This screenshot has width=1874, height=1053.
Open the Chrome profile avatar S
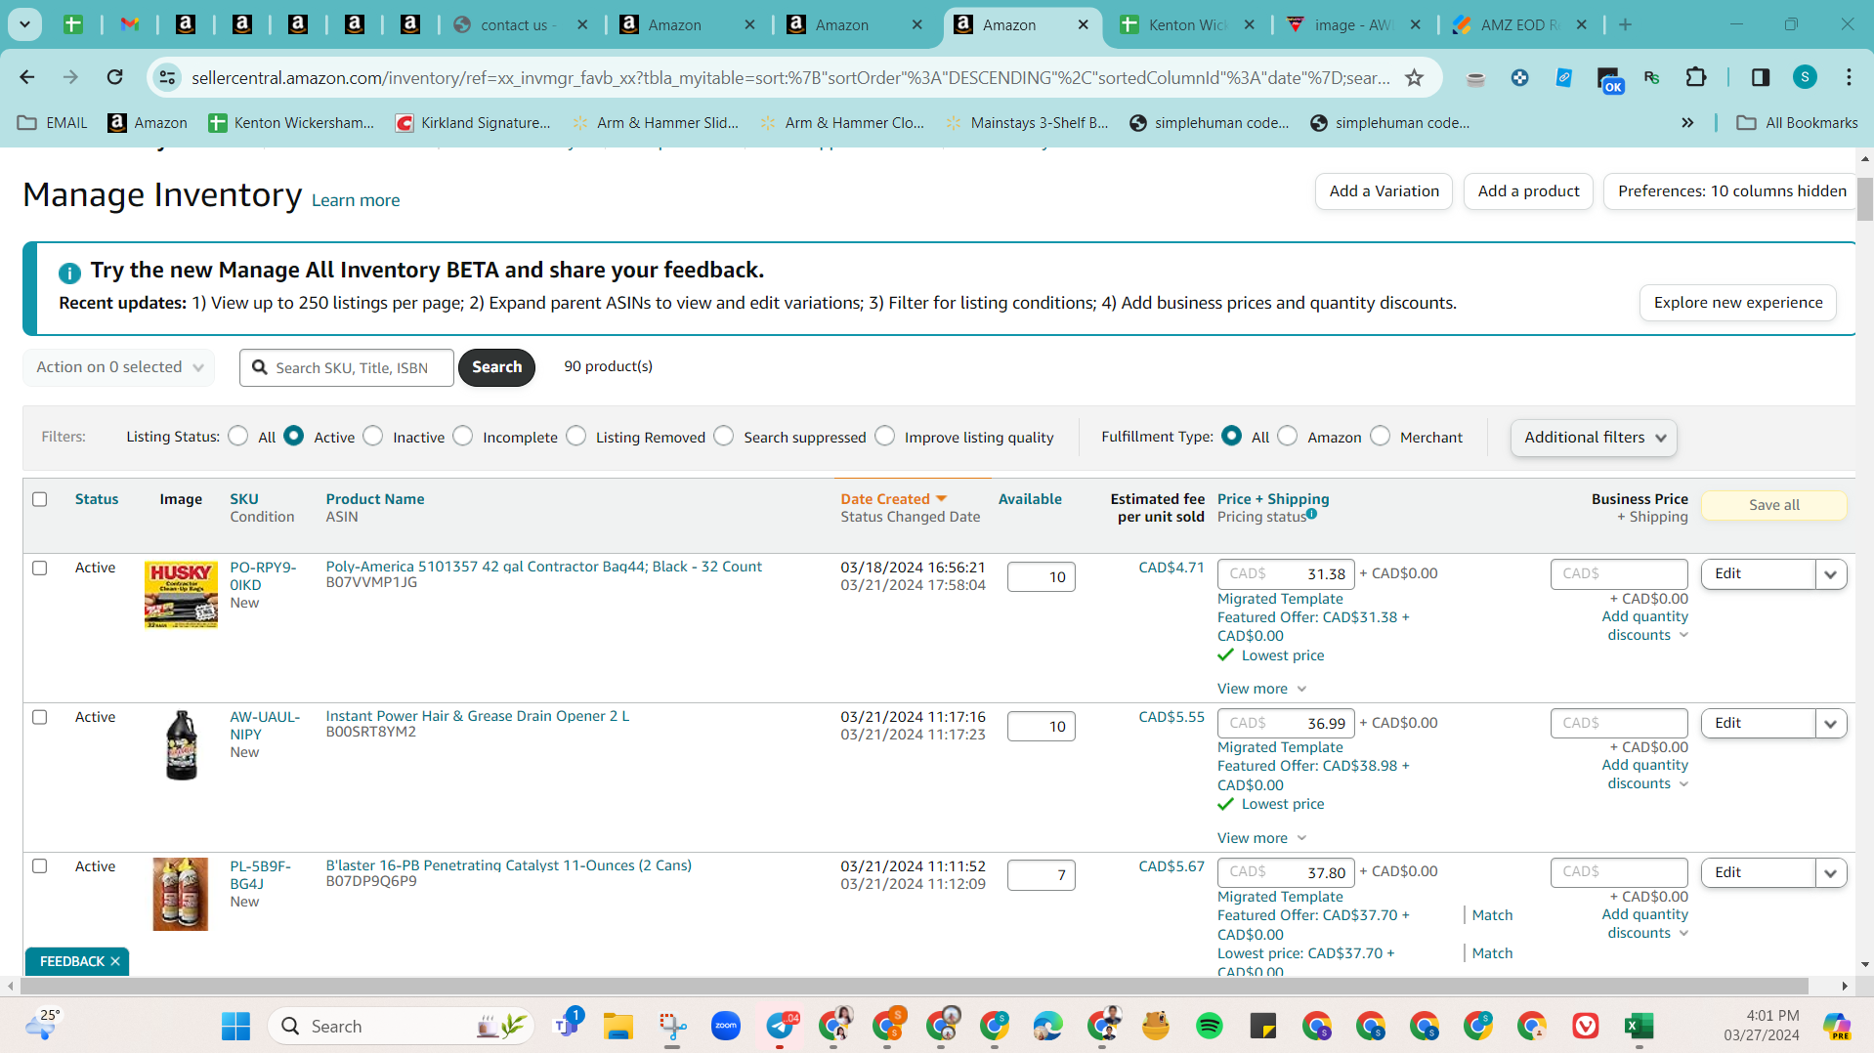1805,77
